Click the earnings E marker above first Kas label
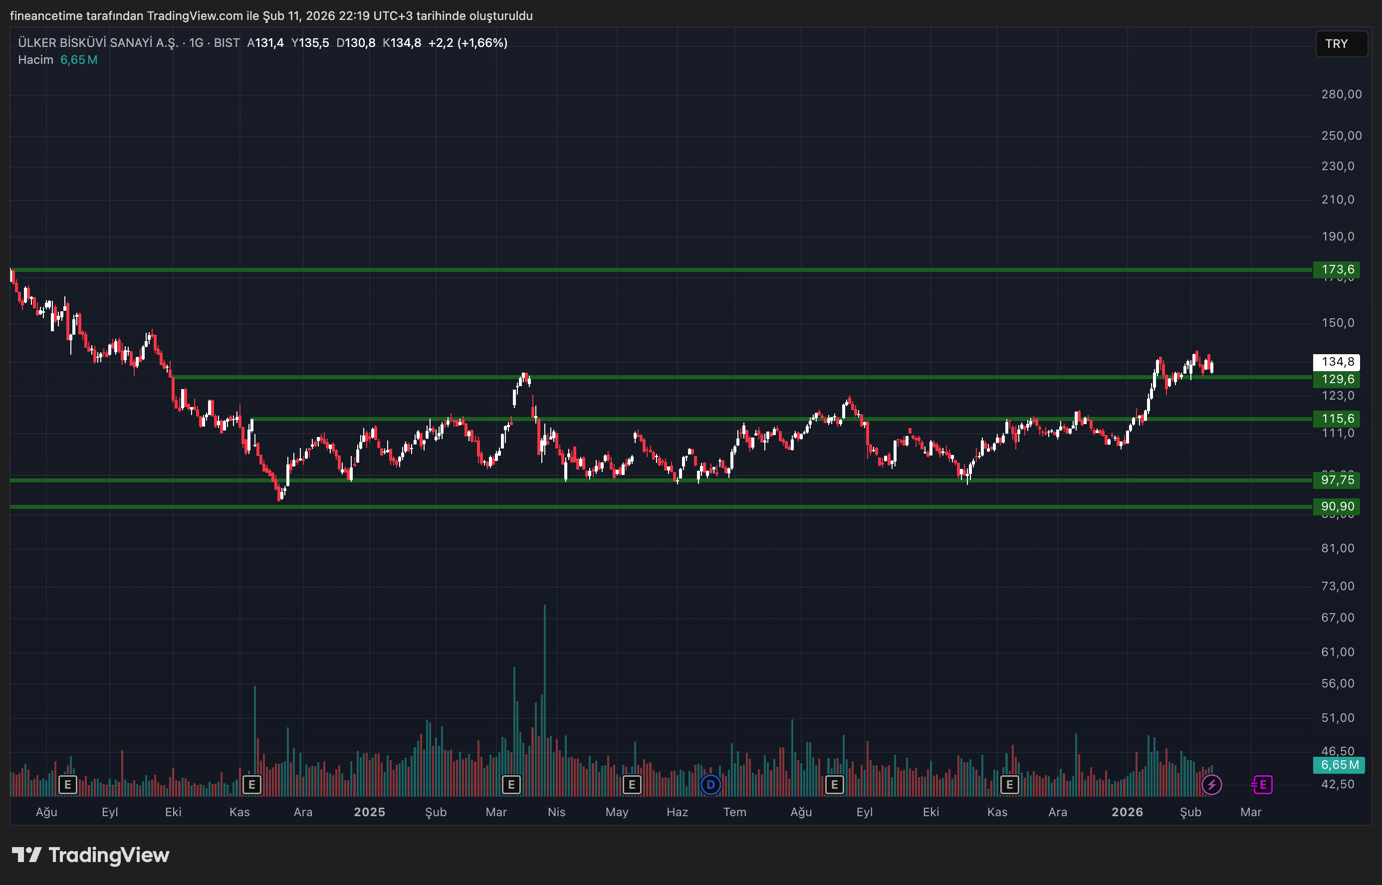The width and height of the screenshot is (1382, 885). tap(251, 784)
